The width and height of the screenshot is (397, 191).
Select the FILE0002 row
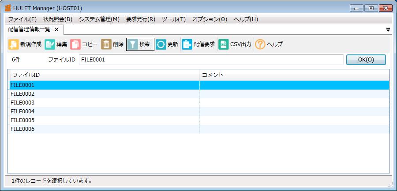click(x=199, y=94)
